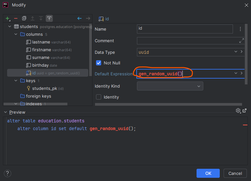
Task: Expand Data Type right chevron
Action: (242, 52)
